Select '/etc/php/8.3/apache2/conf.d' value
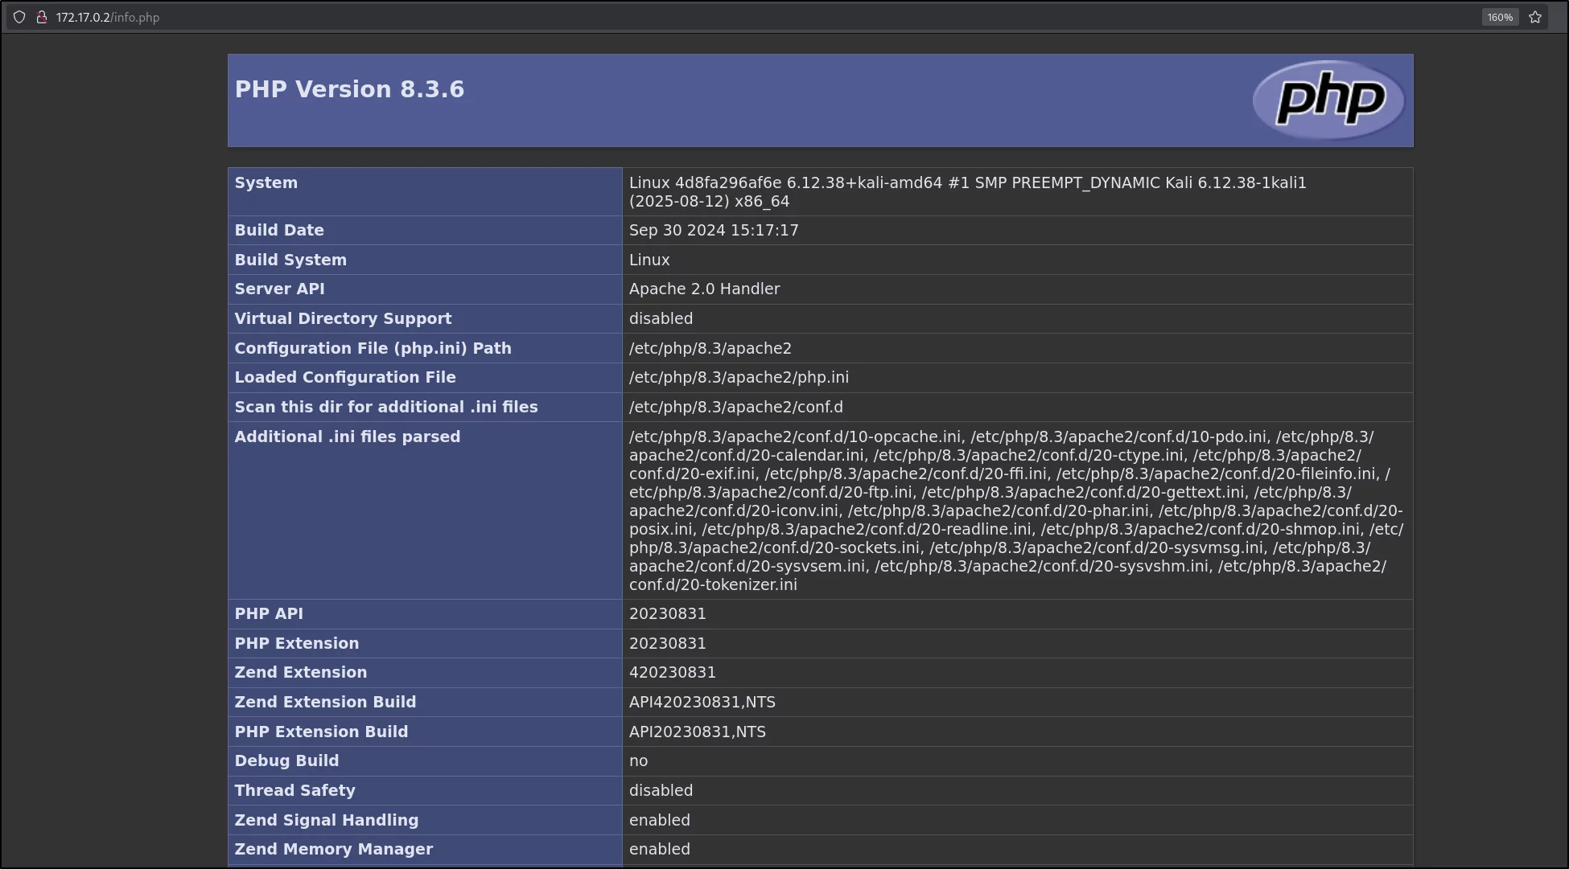The image size is (1569, 869). pos(736,407)
